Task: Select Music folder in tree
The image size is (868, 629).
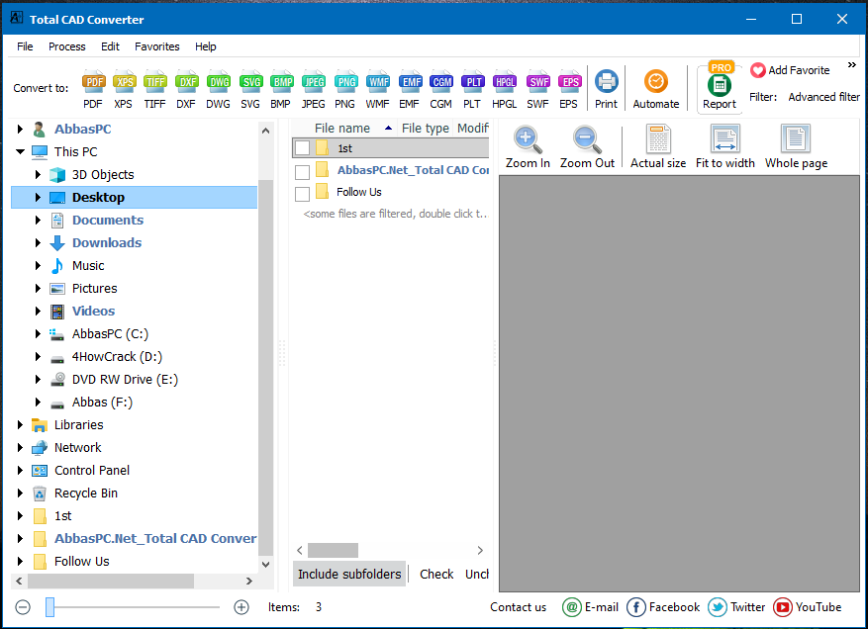Action: tap(88, 265)
